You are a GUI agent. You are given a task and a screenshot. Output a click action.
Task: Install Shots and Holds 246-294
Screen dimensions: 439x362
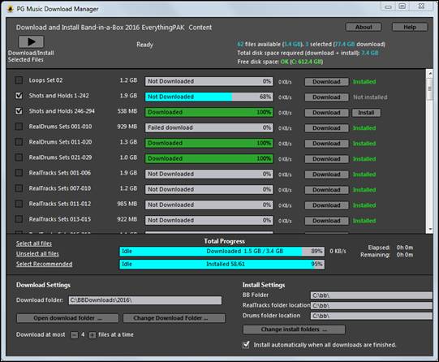pyautogui.click(x=366, y=113)
